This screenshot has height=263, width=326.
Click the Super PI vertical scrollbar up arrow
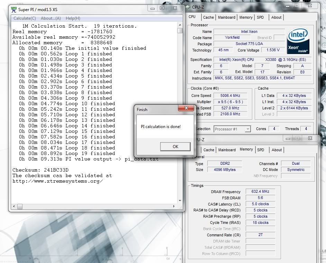pos(180,25)
